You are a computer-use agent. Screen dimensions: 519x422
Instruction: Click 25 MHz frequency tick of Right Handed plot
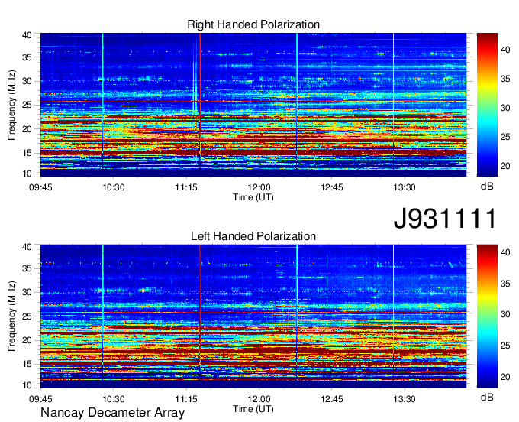coord(27,105)
